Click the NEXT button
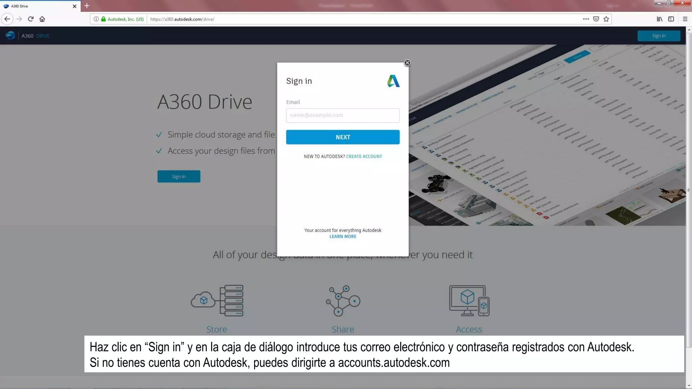The height and width of the screenshot is (389, 692). pyautogui.click(x=343, y=137)
